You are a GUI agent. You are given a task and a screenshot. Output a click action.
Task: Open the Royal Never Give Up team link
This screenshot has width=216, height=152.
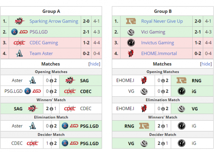pyautogui.click(x=162, y=21)
